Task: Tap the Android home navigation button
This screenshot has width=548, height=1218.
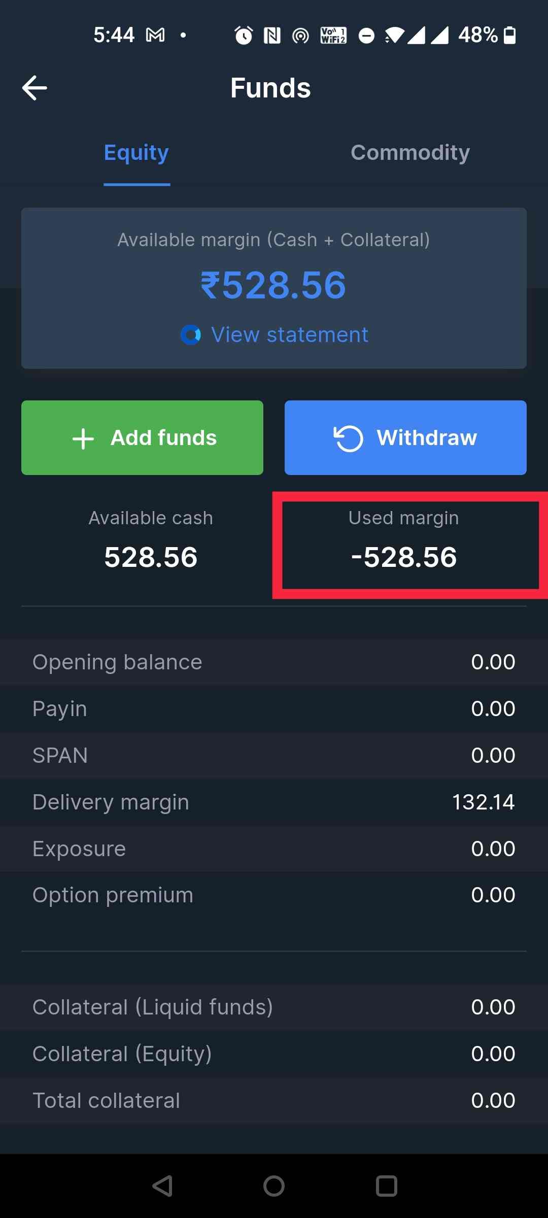Action: [x=273, y=1186]
